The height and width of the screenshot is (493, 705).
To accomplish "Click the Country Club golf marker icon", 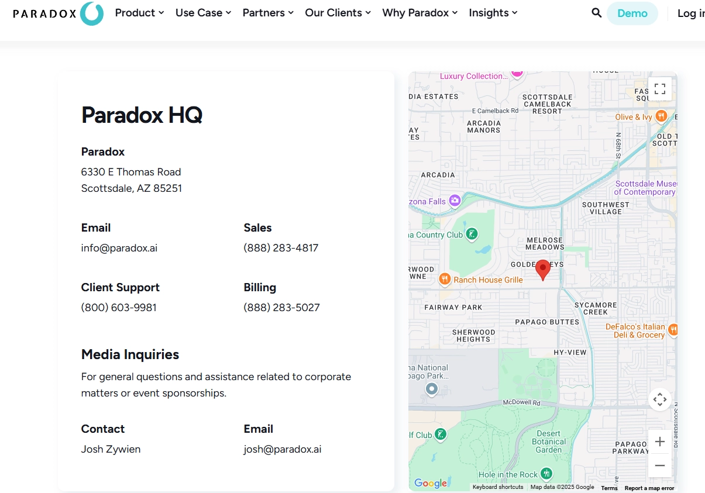I will (472, 235).
